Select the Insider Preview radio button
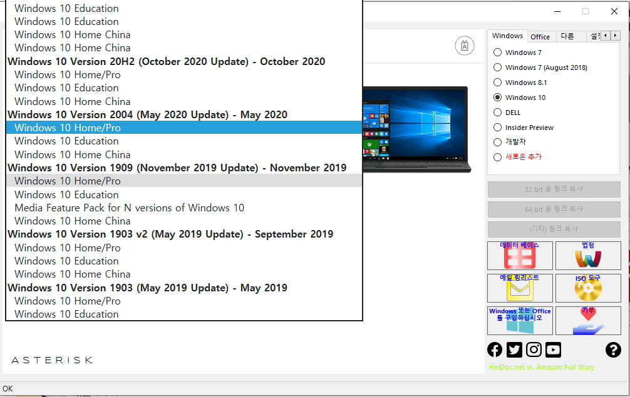Viewport: 630px width, 397px height. pyautogui.click(x=497, y=128)
